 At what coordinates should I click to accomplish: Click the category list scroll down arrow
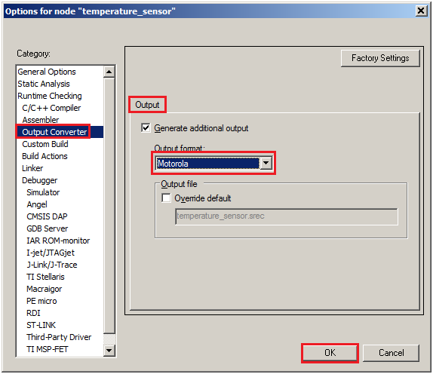coord(109,351)
